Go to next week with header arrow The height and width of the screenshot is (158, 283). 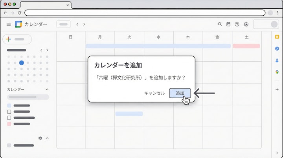pyautogui.click(x=84, y=24)
